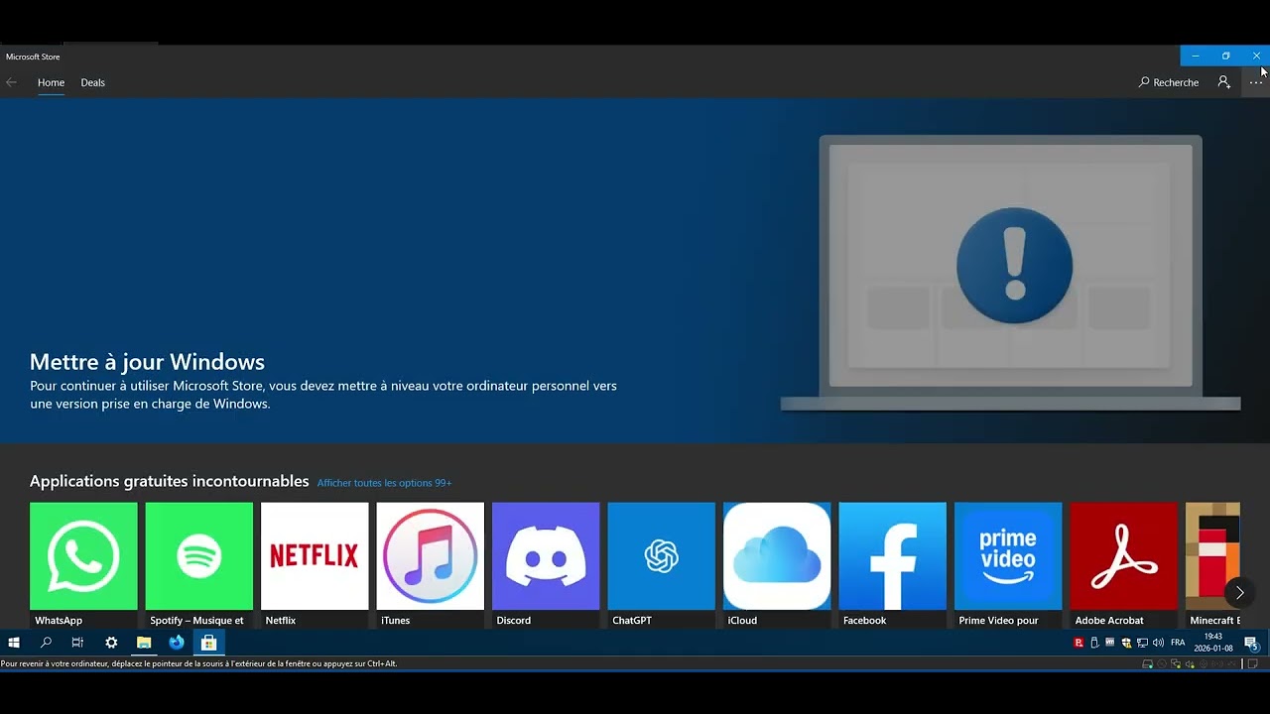Open the Prime Video app tile

[x=1008, y=564]
